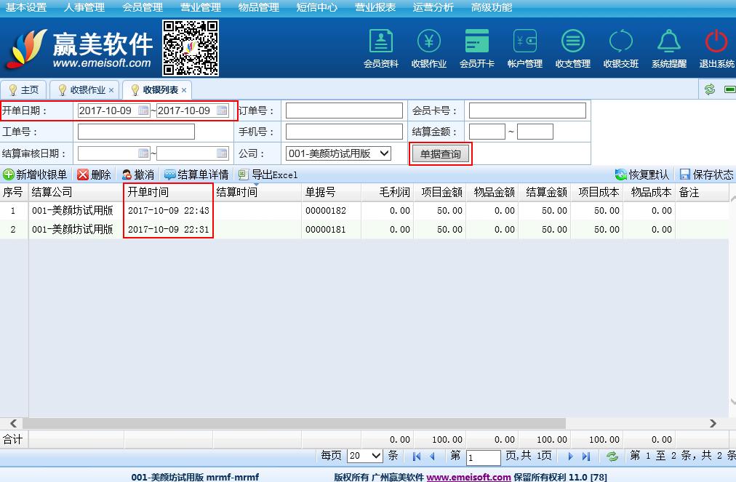
Task: Click the 系统提醒 bell icon
Action: coord(668,42)
